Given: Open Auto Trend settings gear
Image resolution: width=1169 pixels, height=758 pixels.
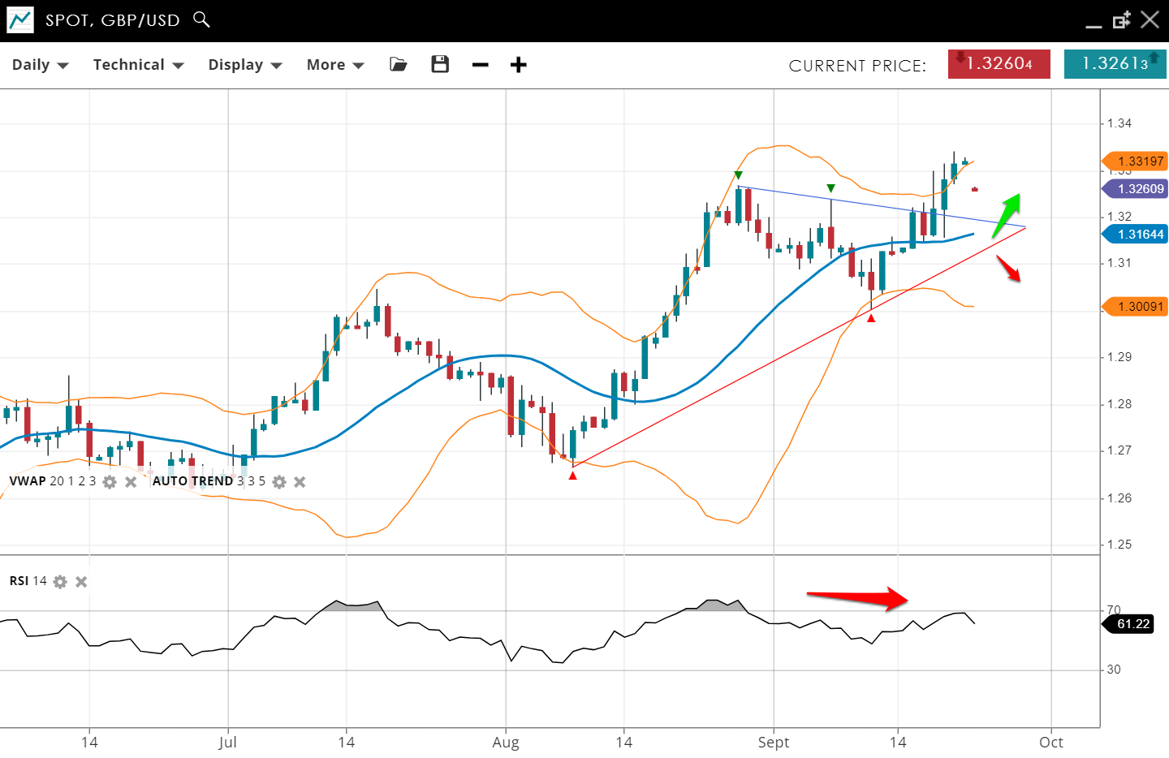Looking at the screenshot, I should point(279,482).
